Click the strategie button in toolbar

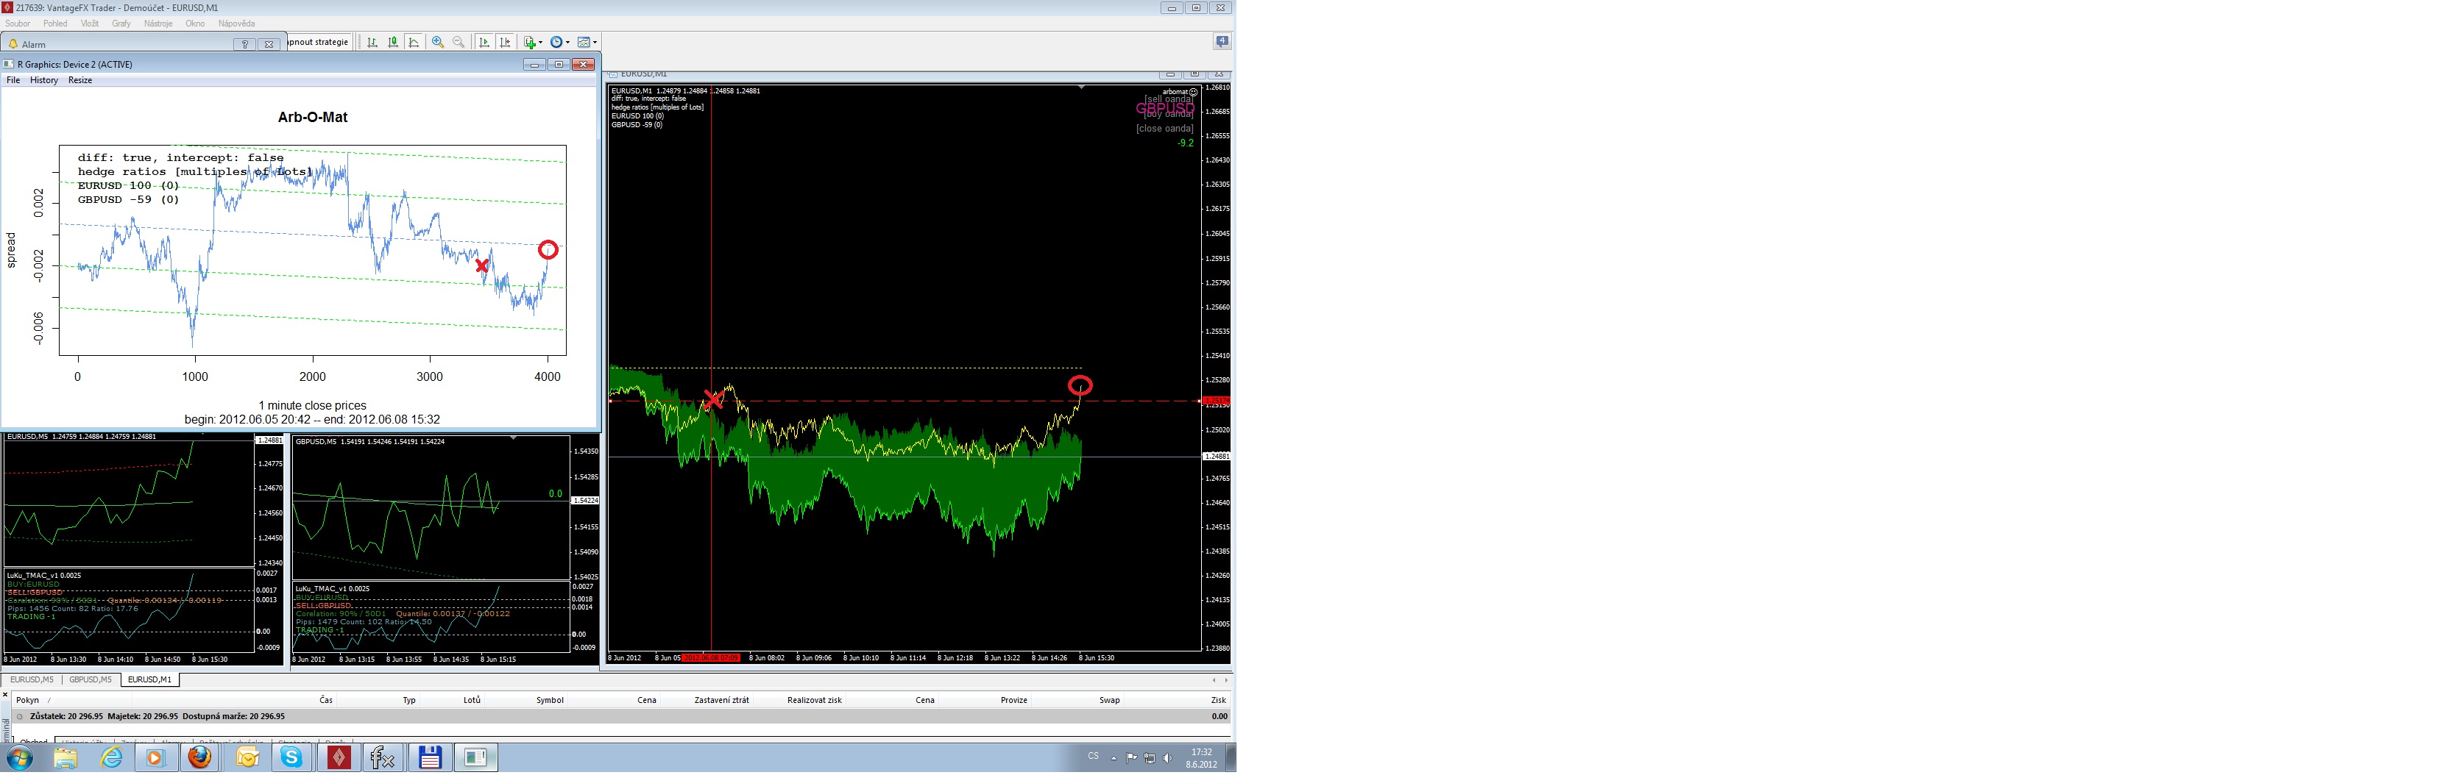point(319,42)
